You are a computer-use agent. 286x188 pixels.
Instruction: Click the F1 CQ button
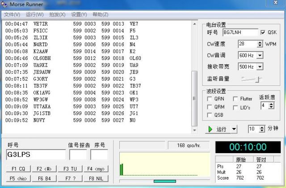pyautogui.click(x=18, y=169)
